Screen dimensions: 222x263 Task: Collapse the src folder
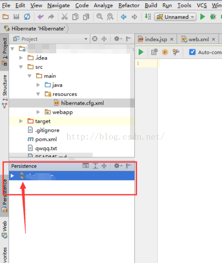(x=21, y=67)
